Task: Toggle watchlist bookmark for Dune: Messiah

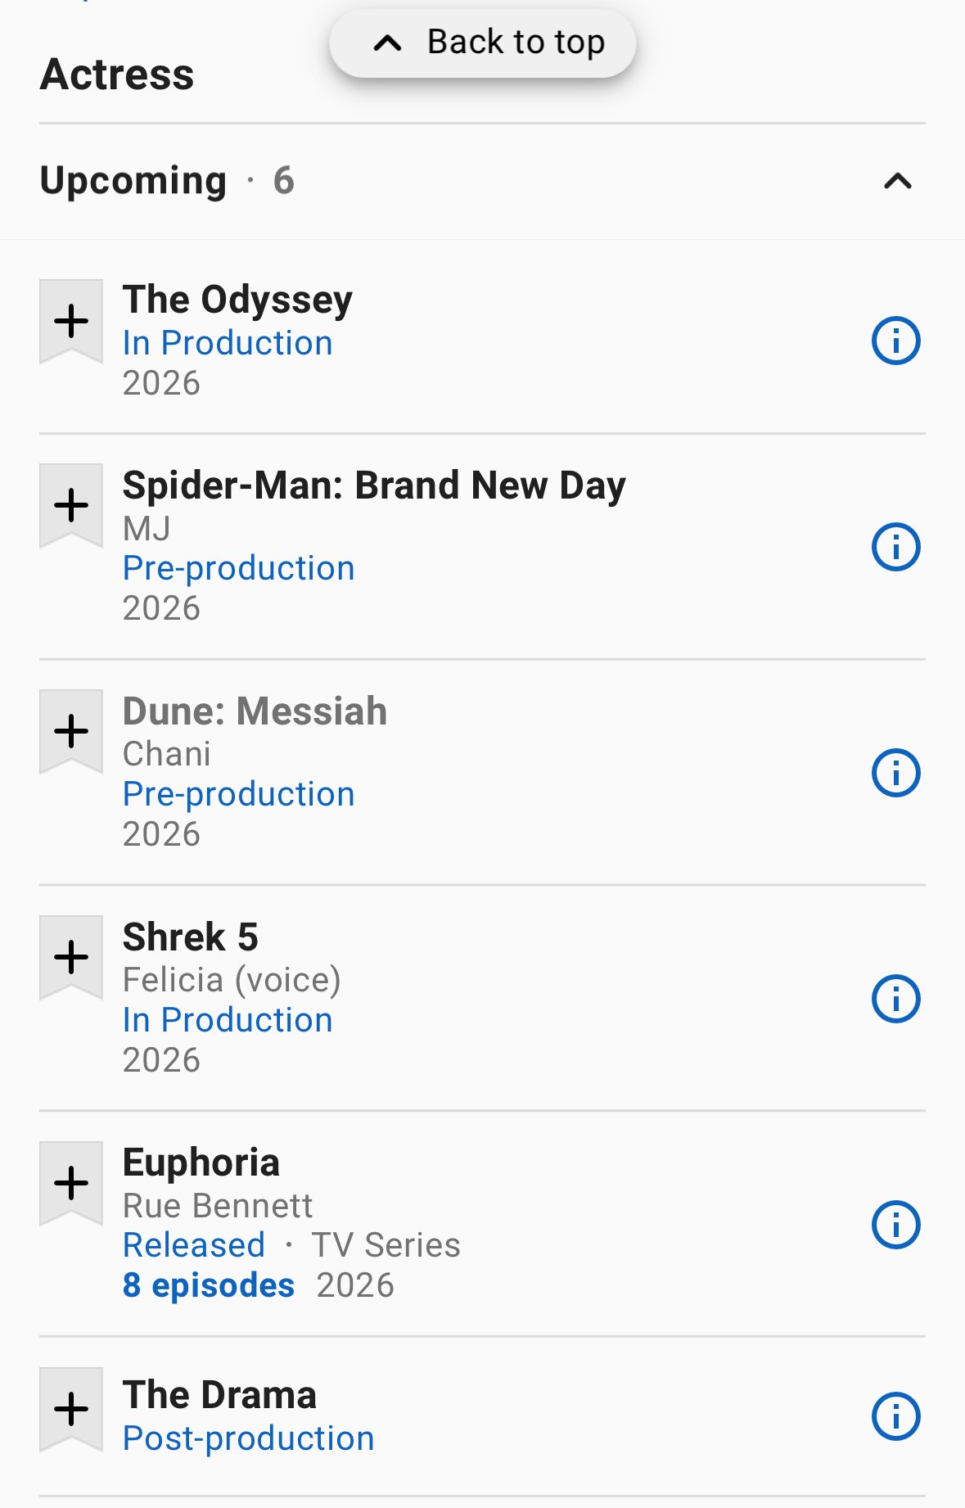Action: (71, 730)
